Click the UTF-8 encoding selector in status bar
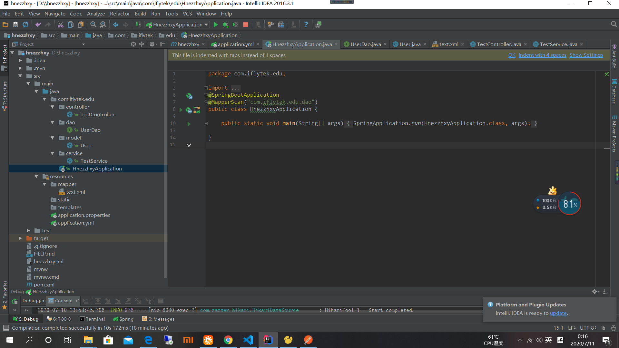This screenshot has width=619, height=348. [x=588, y=328]
